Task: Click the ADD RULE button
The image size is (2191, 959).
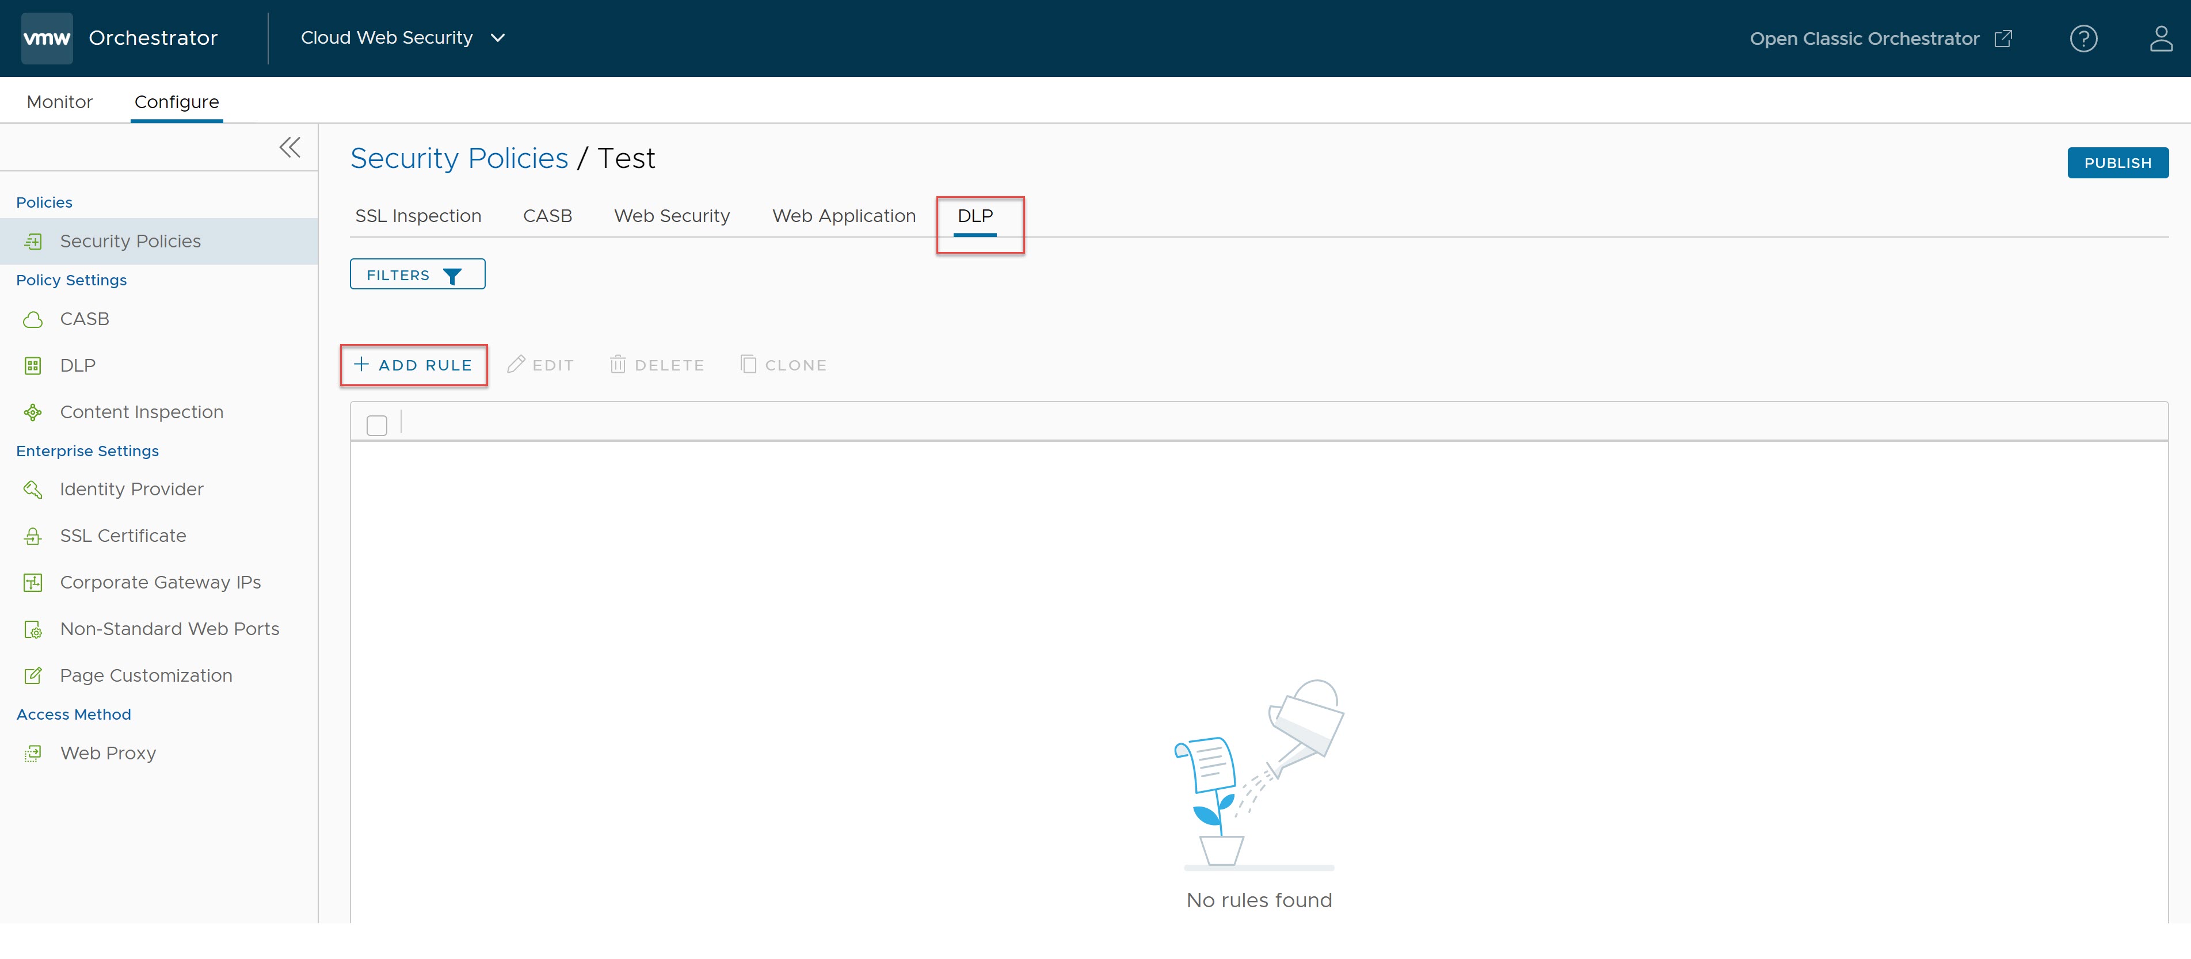Action: [x=414, y=364]
